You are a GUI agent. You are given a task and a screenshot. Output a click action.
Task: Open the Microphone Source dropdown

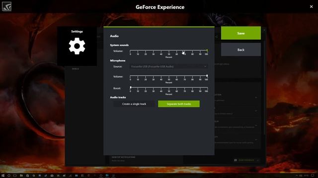click(x=169, y=66)
